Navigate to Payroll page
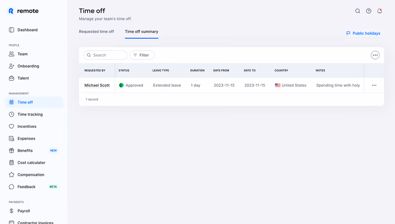 24,211
